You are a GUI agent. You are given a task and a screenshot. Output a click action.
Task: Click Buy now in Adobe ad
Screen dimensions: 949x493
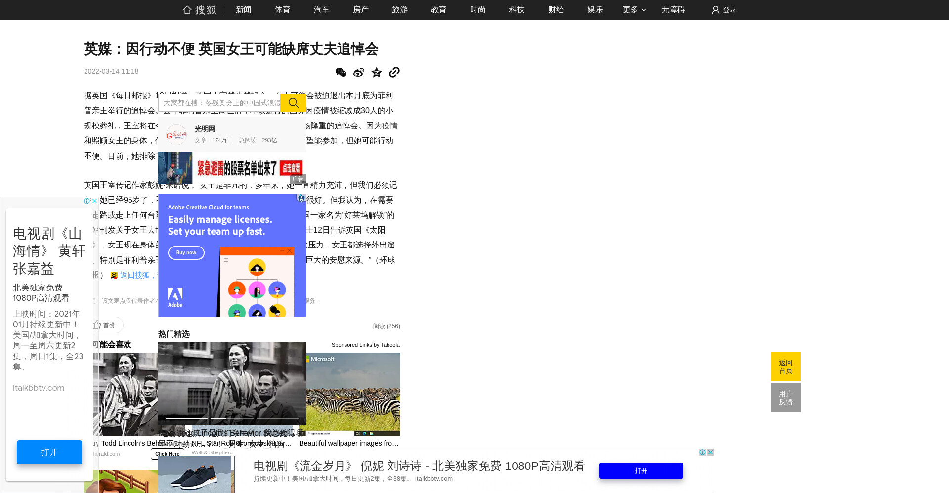point(186,252)
